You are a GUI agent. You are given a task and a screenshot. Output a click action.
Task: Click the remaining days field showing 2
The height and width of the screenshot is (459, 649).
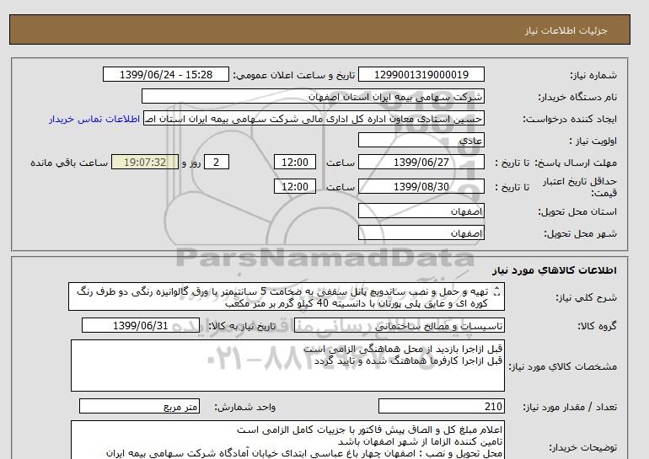(216, 162)
